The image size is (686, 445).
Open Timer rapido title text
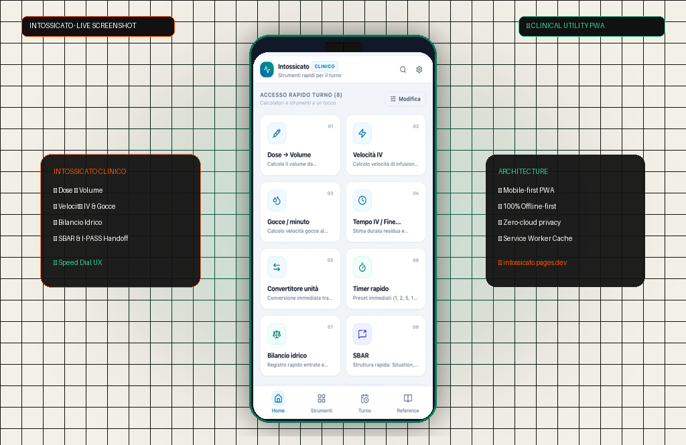(371, 288)
